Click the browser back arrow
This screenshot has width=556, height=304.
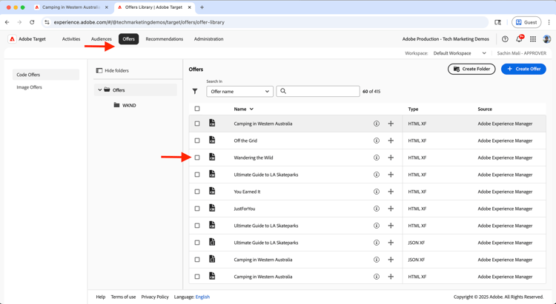coord(7,22)
